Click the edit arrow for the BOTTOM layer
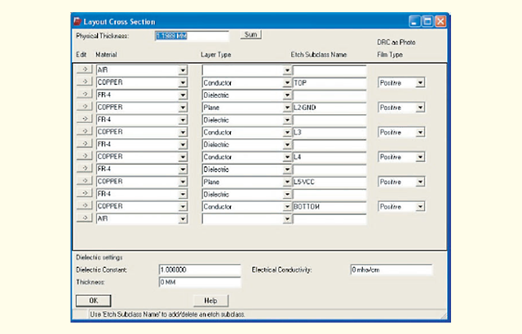The width and height of the screenshot is (522, 334). point(84,206)
